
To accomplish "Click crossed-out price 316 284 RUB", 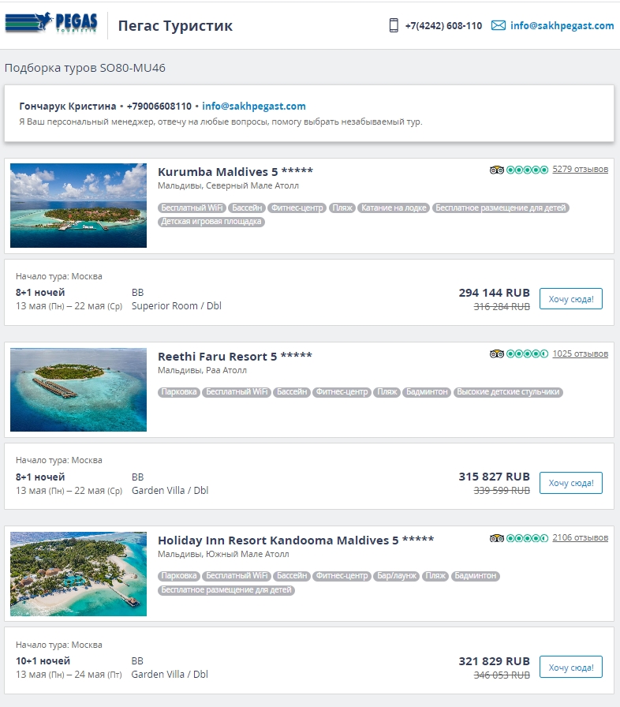I will pos(502,307).
